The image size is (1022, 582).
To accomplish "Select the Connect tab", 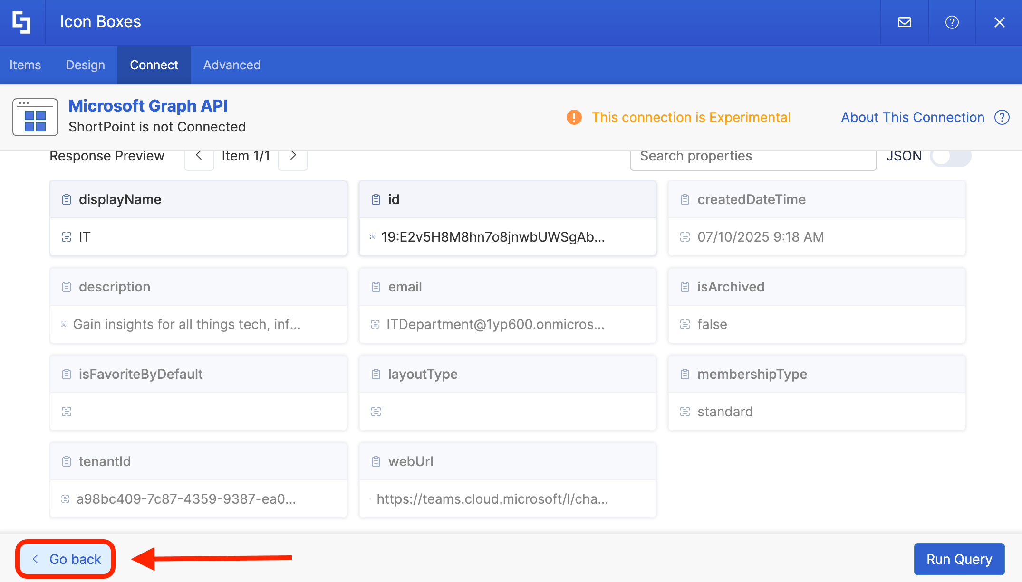I will (x=154, y=65).
